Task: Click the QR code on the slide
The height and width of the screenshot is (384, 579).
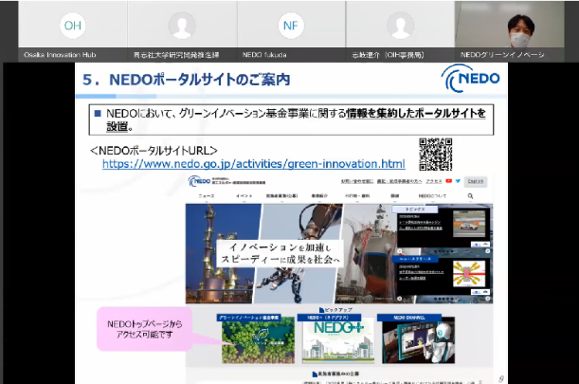Action: pyautogui.click(x=435, y=154)
